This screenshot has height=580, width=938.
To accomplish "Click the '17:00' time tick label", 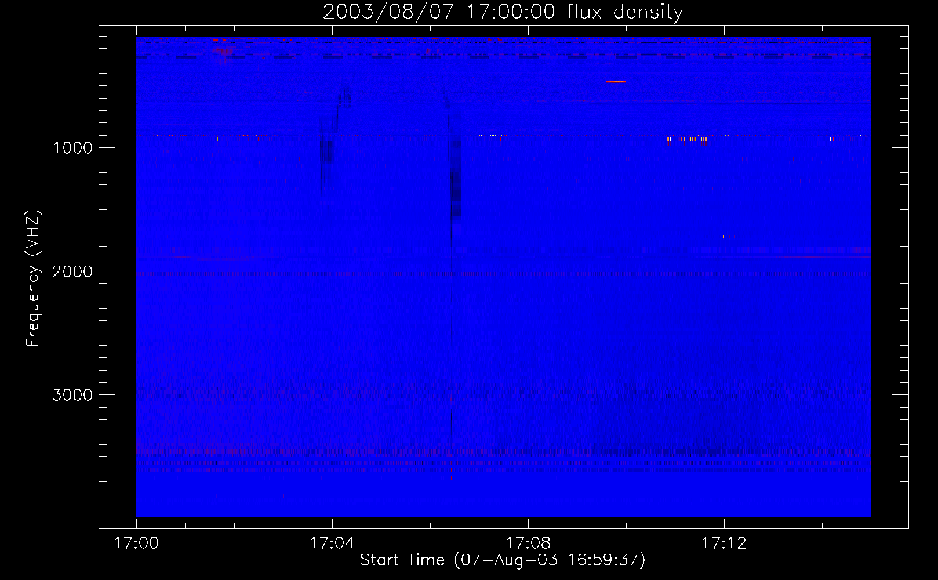I will point(136,543).
